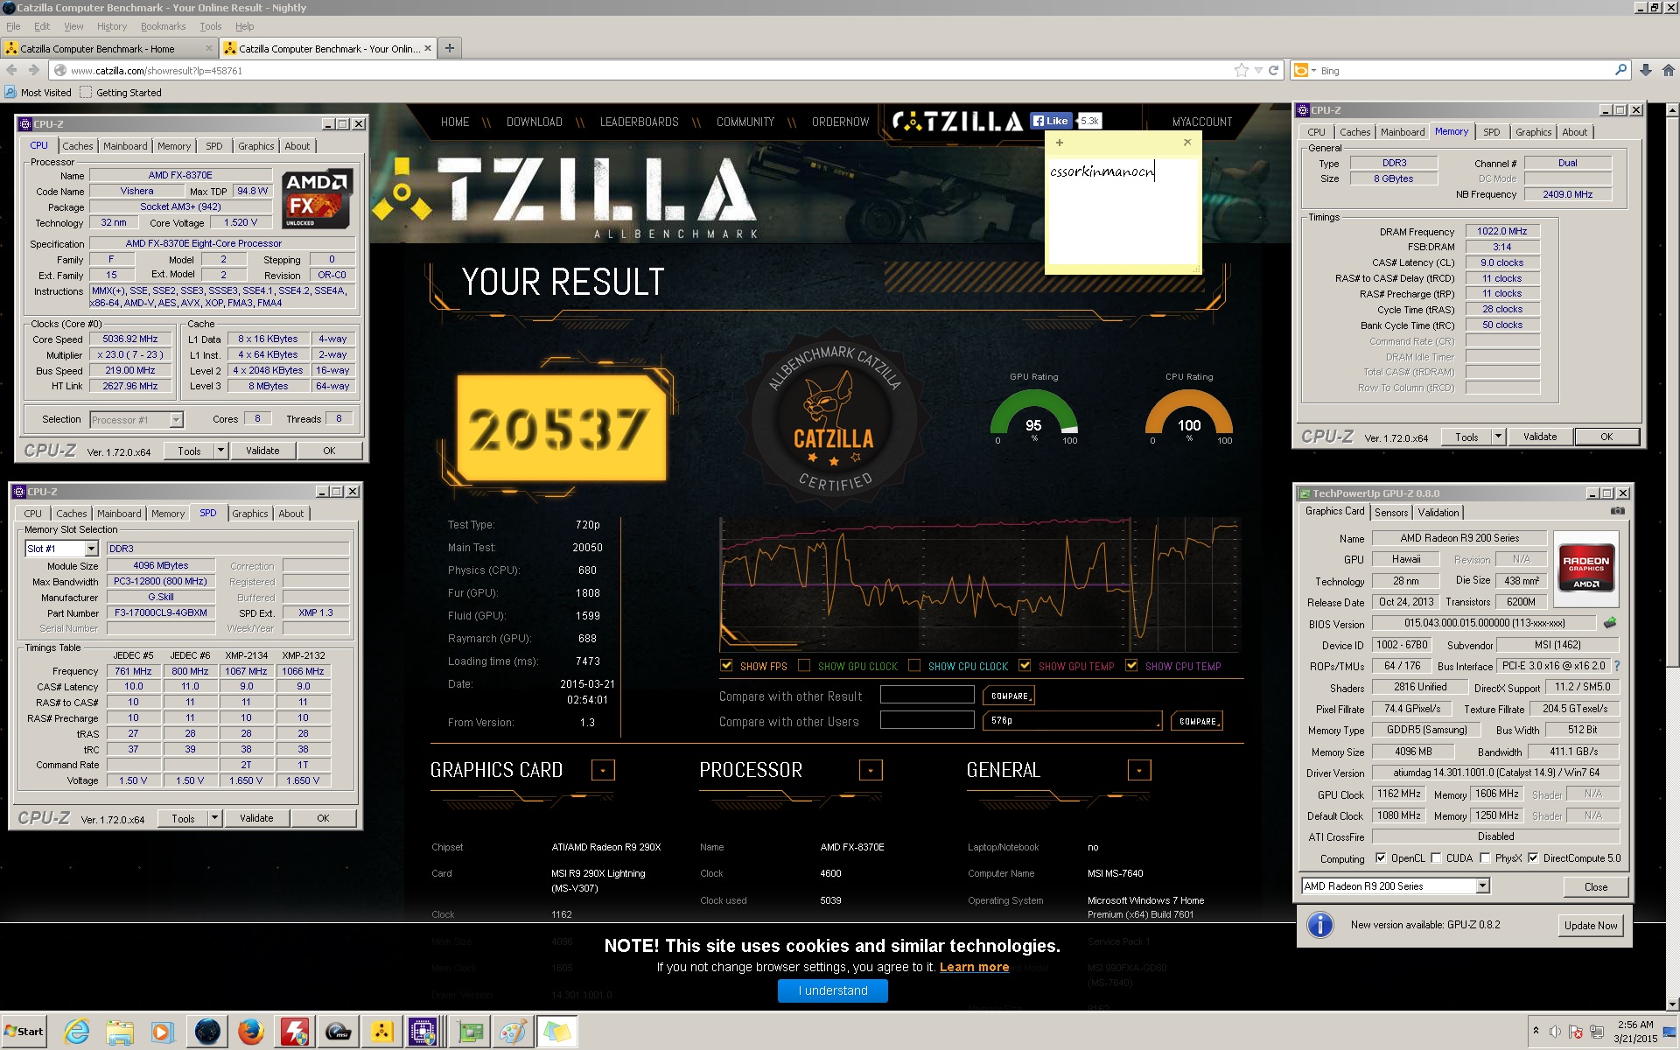
Task: Open Internet Explorer from the taskbar
Action: click(77, 1032)
